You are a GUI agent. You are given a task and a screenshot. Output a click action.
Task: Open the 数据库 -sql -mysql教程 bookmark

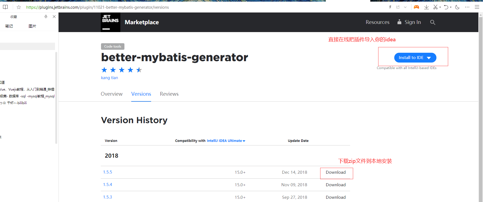(27, 96)
